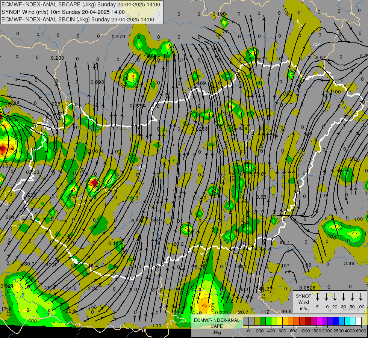Click the '0.0233' value on the map
This screenshot has width=368, height=338.
(200, 129)
